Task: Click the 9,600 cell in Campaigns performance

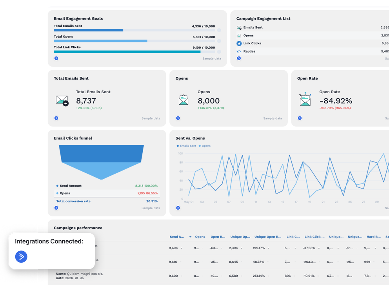Action: coord(173,276)
